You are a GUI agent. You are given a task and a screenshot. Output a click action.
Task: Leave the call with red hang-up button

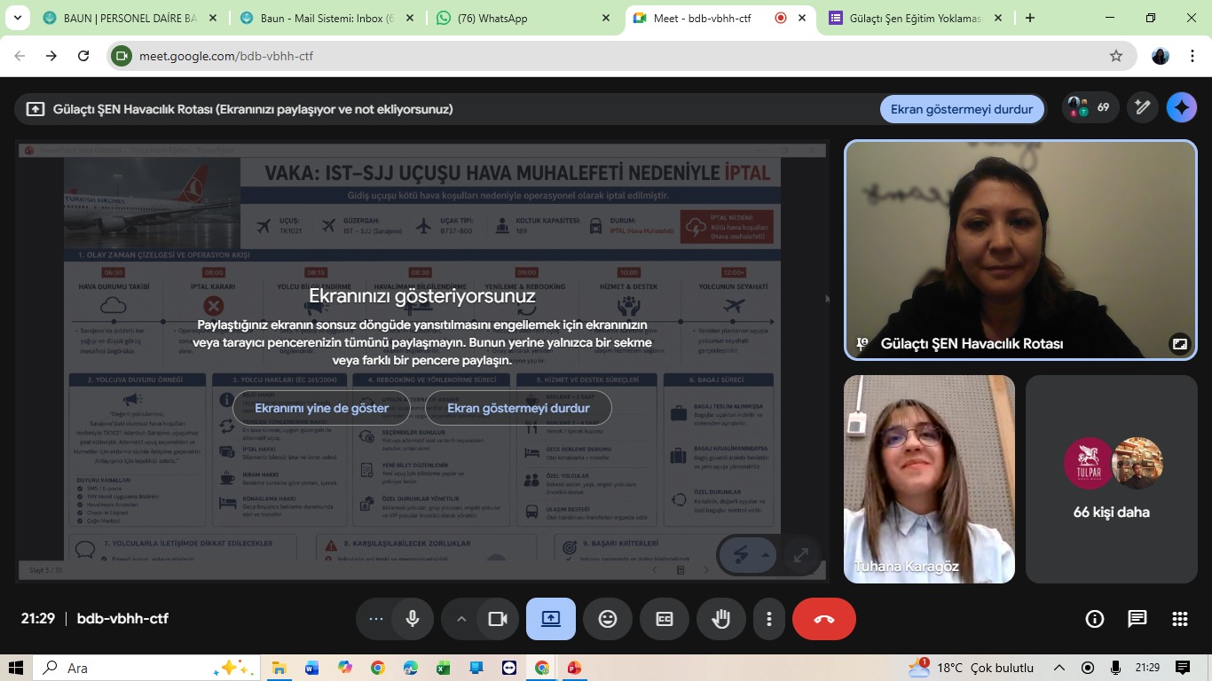pos(824,619)
